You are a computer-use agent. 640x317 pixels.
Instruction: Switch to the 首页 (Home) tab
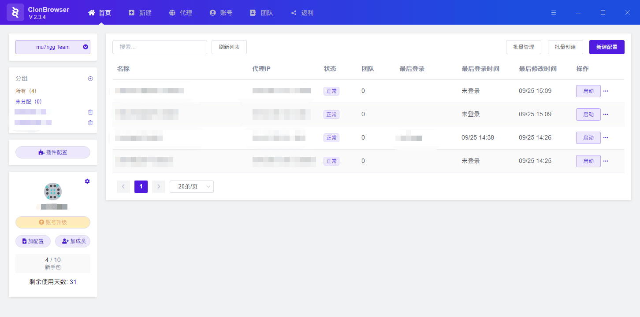[x=99, y=12]
